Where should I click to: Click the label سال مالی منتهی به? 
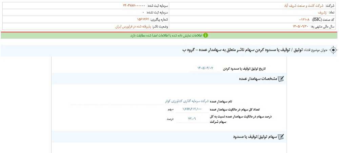323,27
